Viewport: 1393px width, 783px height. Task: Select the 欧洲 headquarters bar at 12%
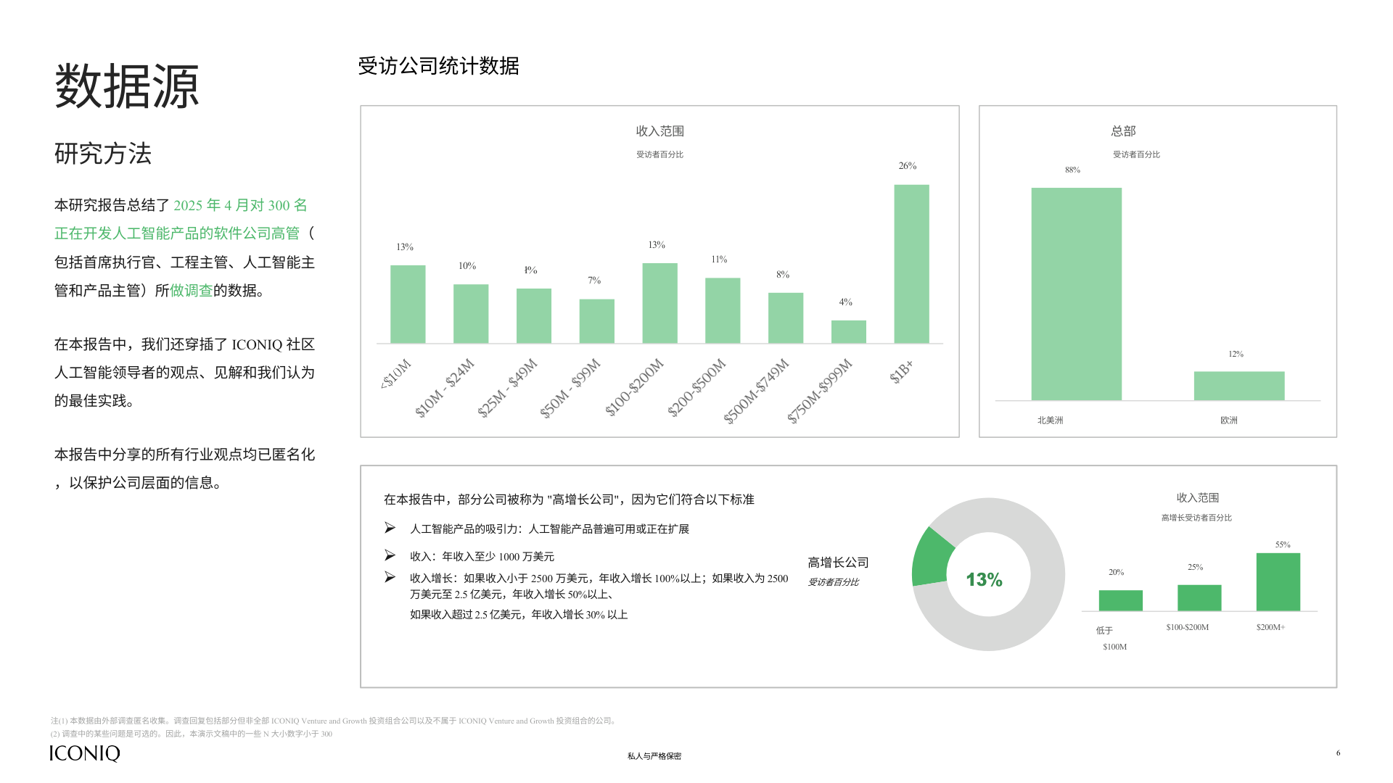[x=1239, y=386]
